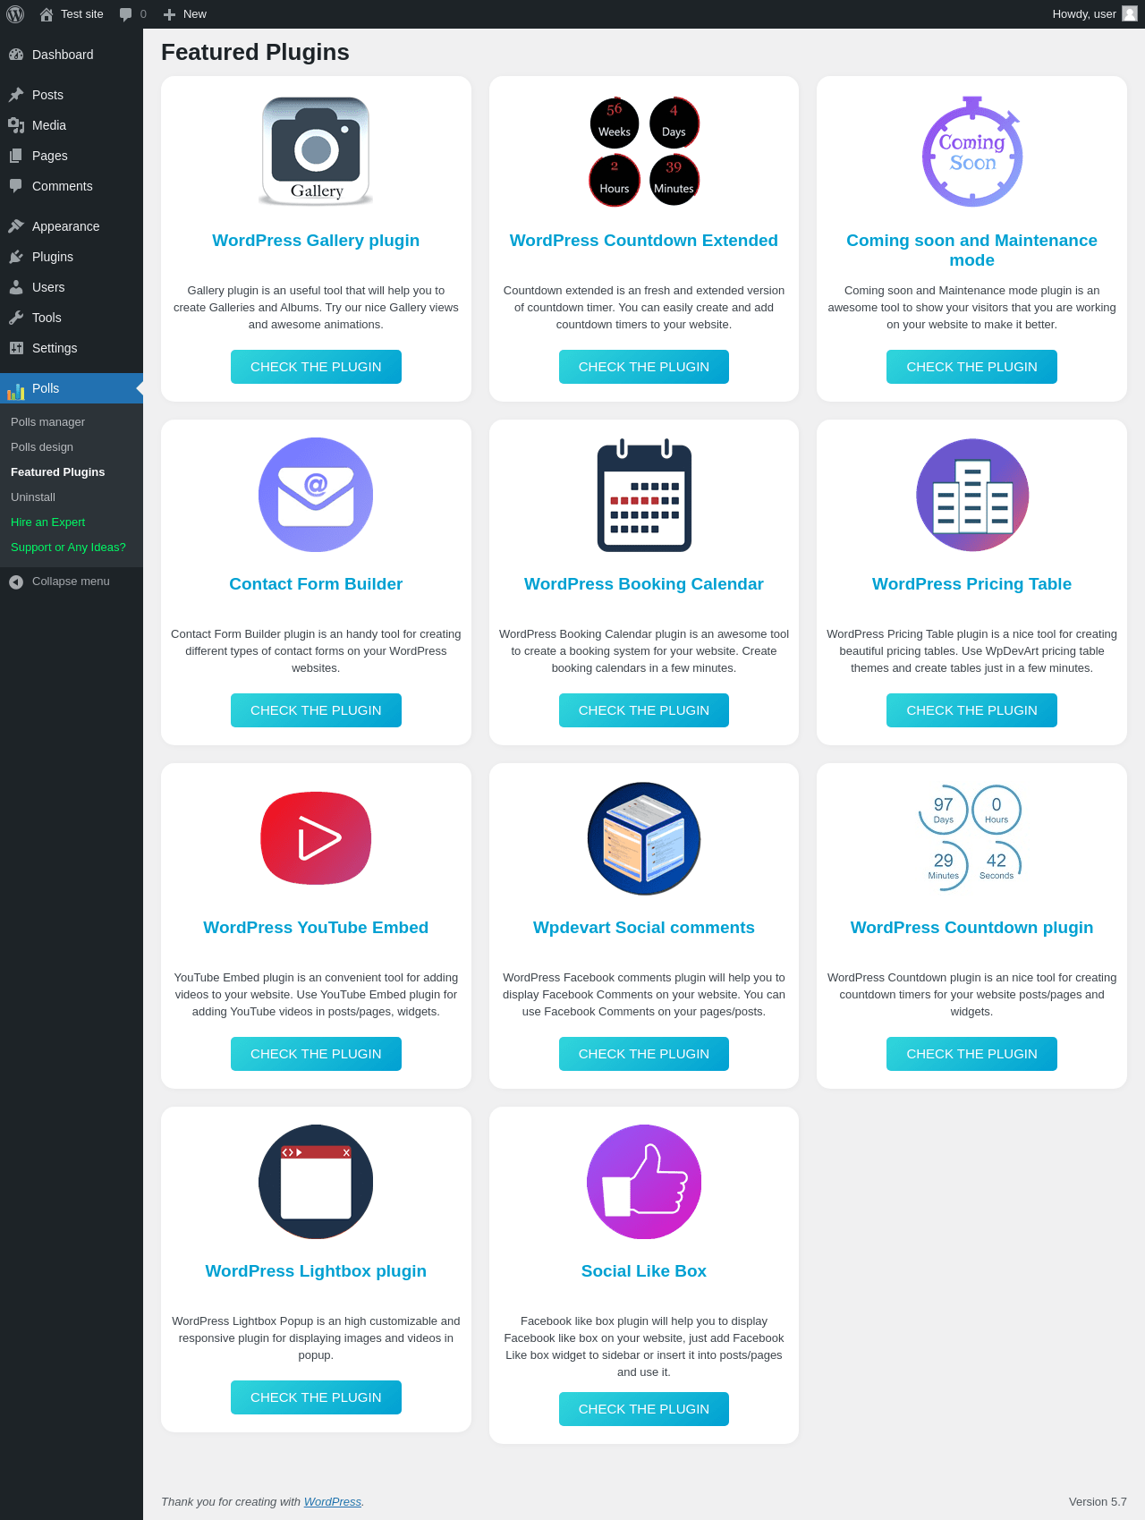The height and width of the screenshot is (1520, 1145).
Task: Click the Comments speech bubble icon in sidebar
Action: (x=16, y=186)
